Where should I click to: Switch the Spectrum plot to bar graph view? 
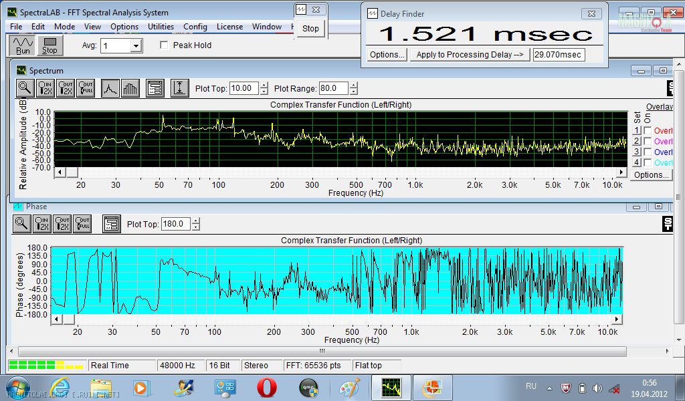coord(130,88)
